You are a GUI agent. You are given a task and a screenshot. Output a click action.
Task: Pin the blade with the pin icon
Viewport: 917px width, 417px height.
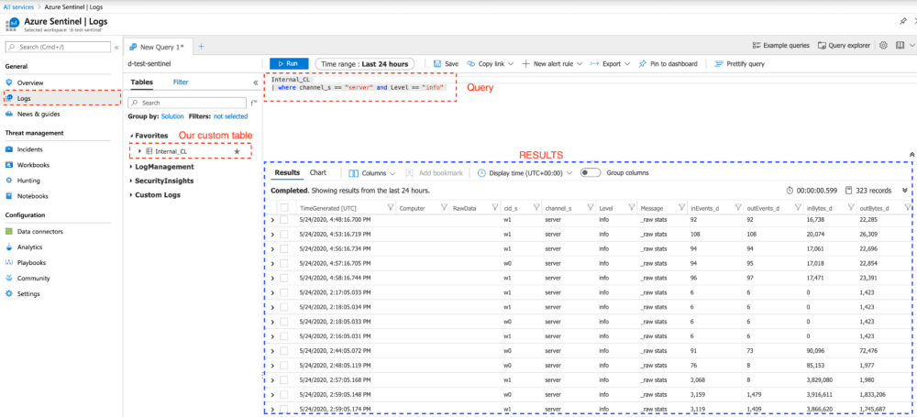click(x=903, y=20)
